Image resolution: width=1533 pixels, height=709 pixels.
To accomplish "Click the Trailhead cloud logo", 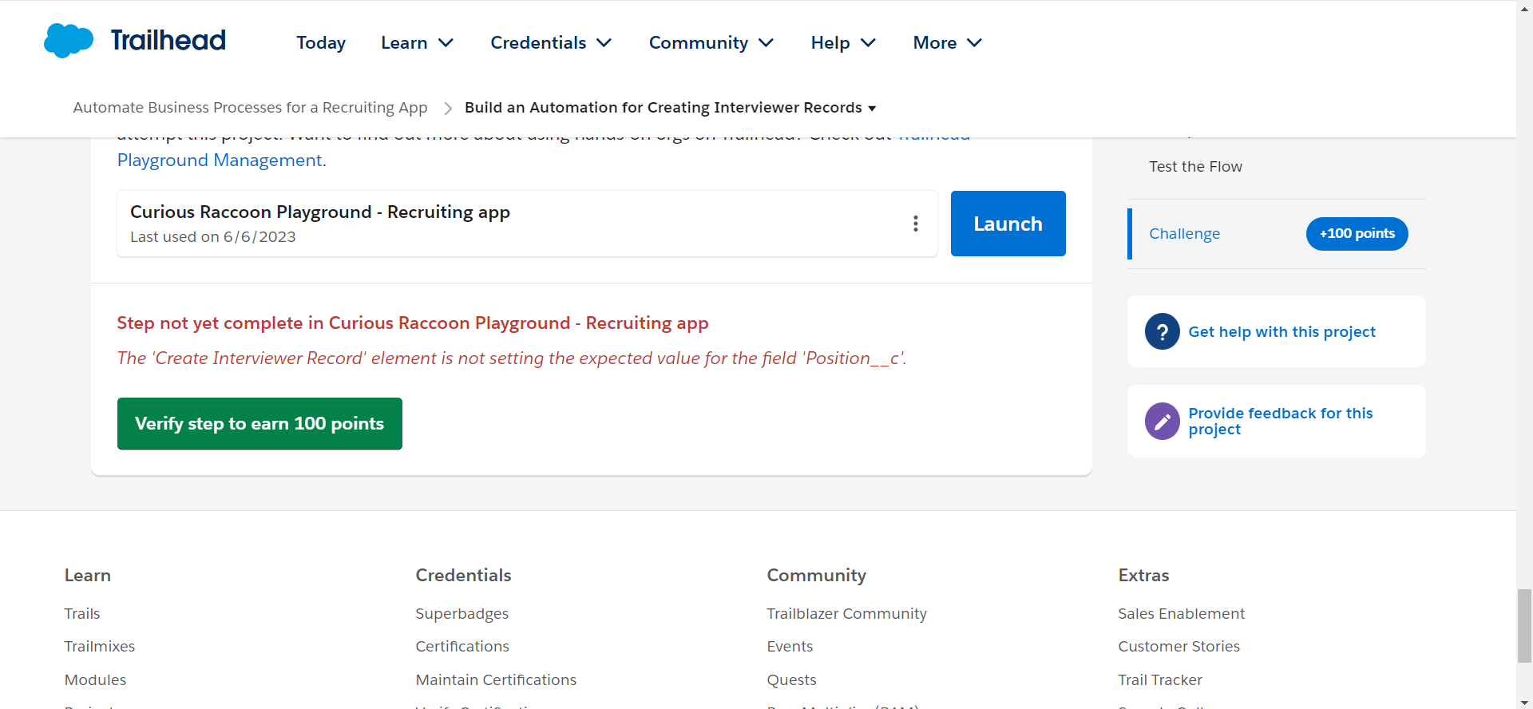I will coord(69,41).
